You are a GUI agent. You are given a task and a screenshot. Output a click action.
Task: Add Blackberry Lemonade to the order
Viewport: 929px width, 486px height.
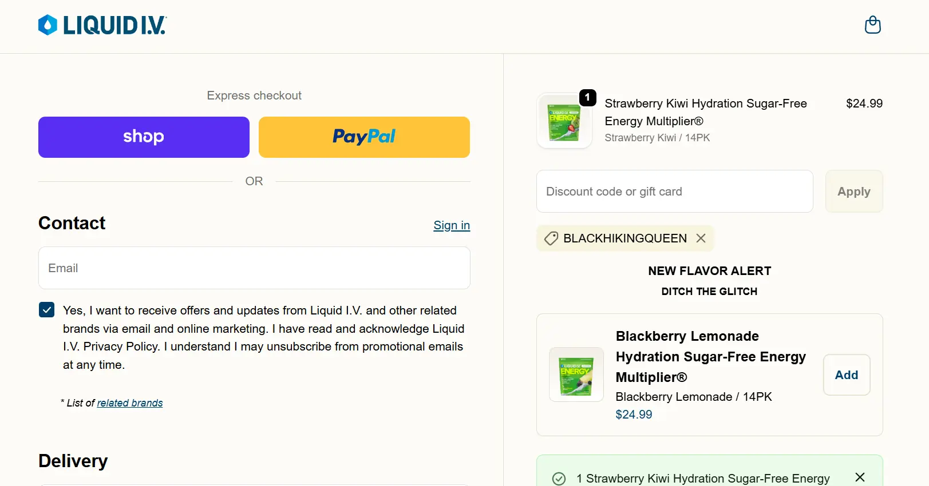pos(846,375)
